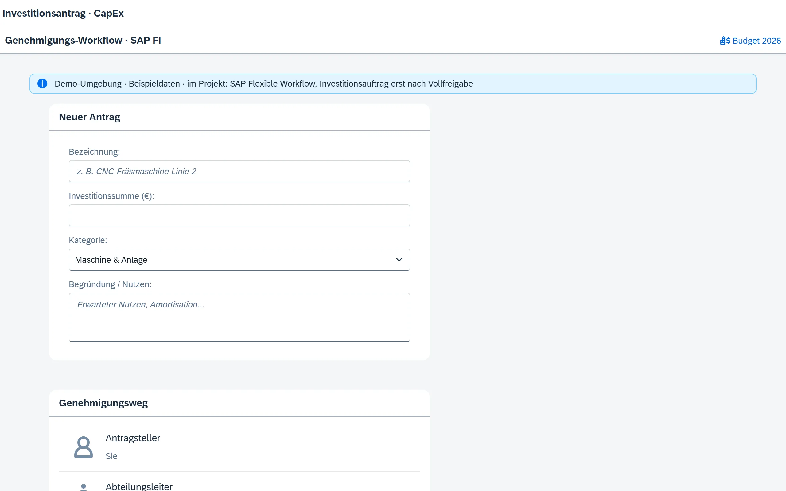The width and height of the screenshot is (786, 491).
Task: Open the Budget 2026 link
Action: click(x=750, y=41)
